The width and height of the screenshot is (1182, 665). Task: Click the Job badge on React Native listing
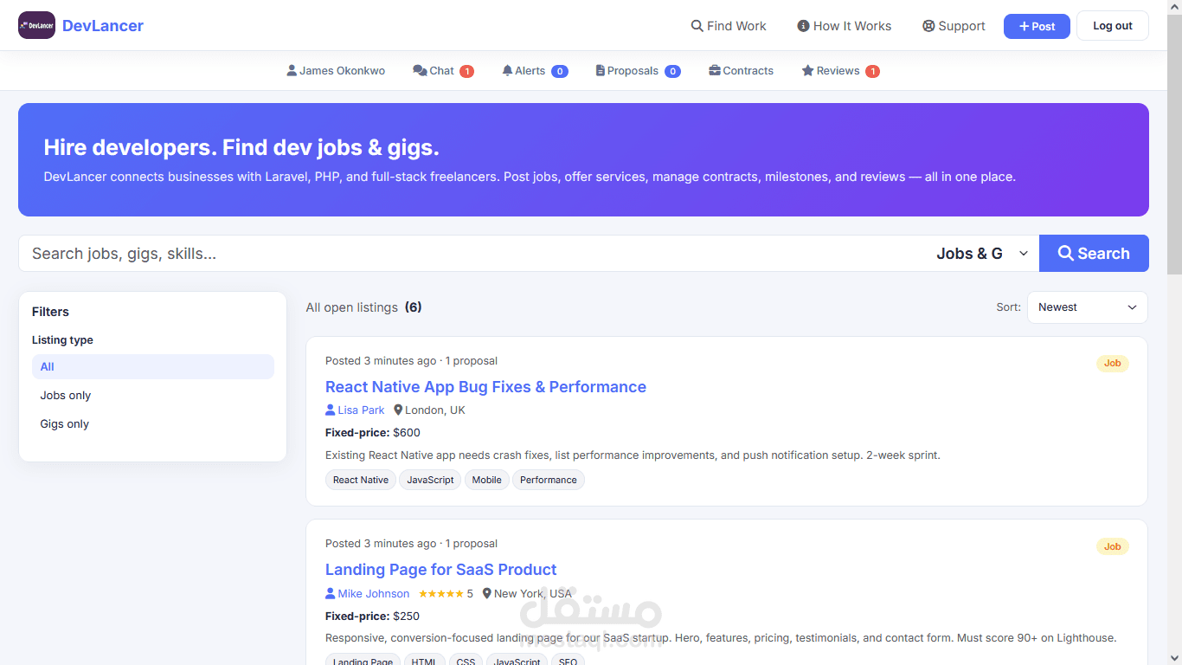(1112, 364)
